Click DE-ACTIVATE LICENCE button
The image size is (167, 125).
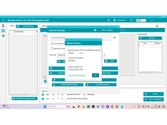coord(77,76)
